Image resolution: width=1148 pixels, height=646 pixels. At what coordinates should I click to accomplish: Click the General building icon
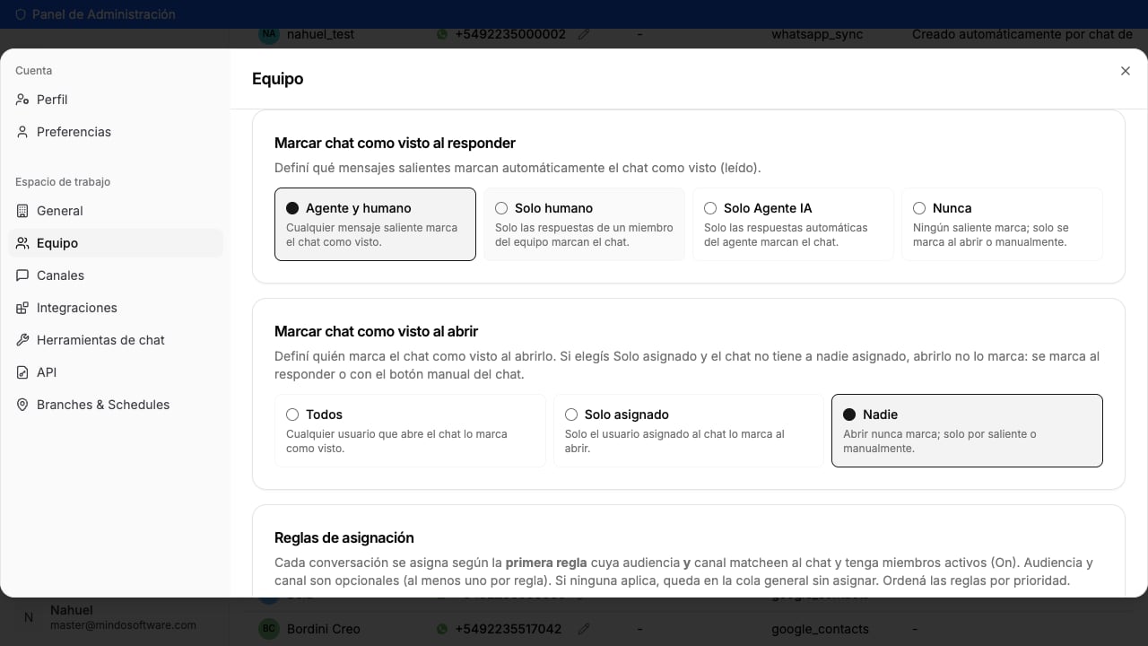tap(22, 211)
